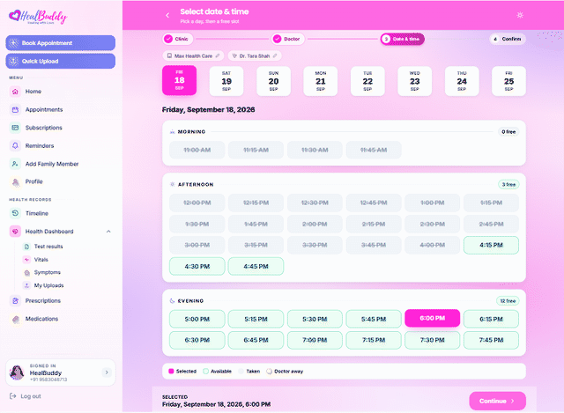Go to the Clinic step
Screen dimensions: 564x413
(178, 39)
